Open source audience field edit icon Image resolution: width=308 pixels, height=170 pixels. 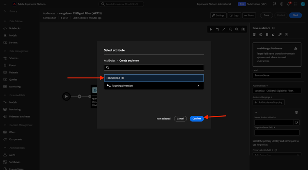coord(297,122)
